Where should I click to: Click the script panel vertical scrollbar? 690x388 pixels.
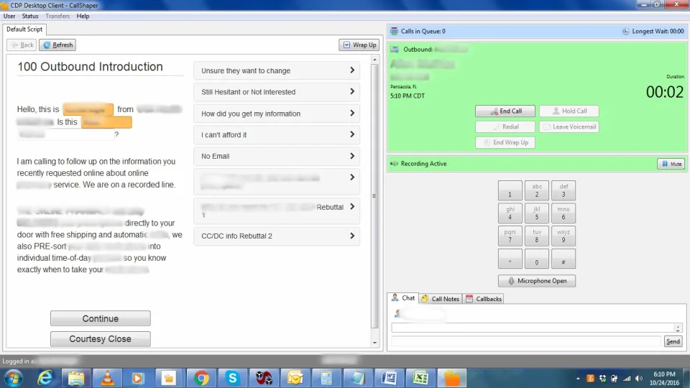coord(374,196)
